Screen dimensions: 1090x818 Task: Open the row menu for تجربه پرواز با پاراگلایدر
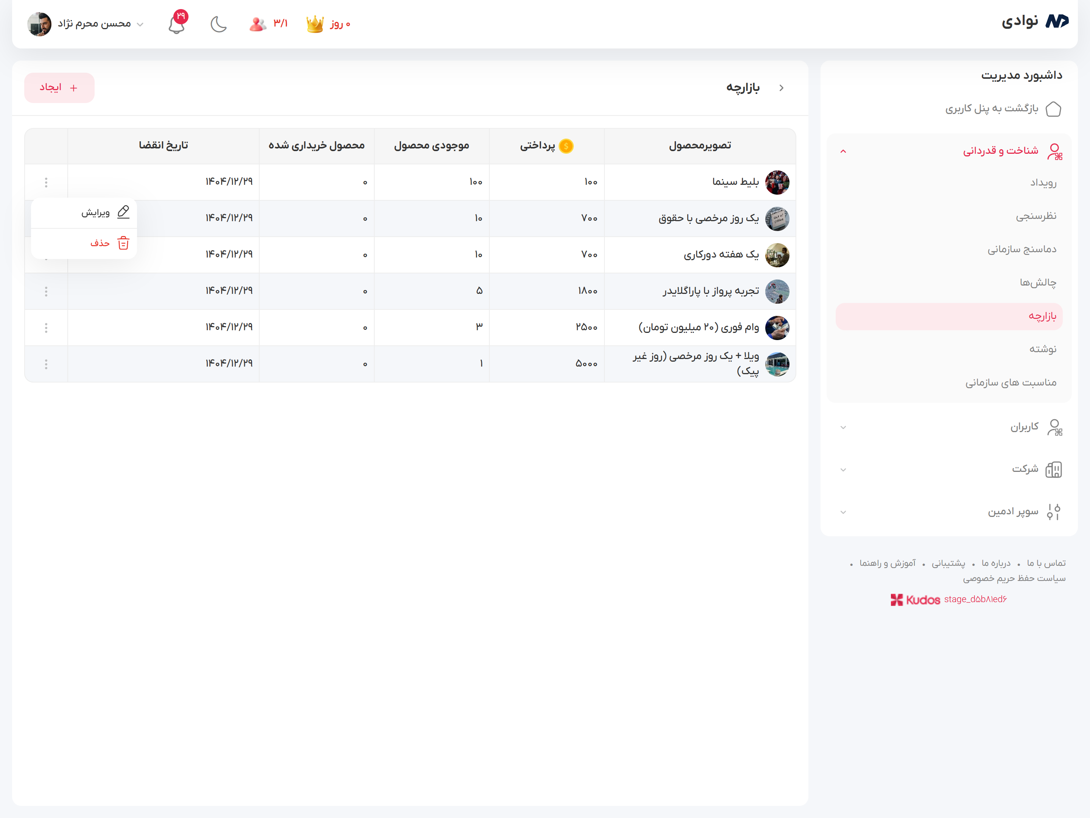pyautogui.click(x=46, y=291)
